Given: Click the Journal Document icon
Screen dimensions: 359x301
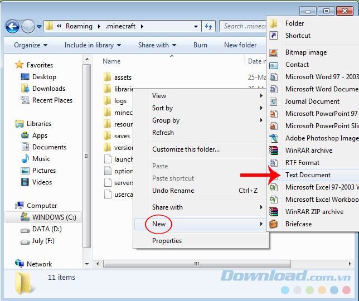Looking at the screenshot, I should pos(274,101).
